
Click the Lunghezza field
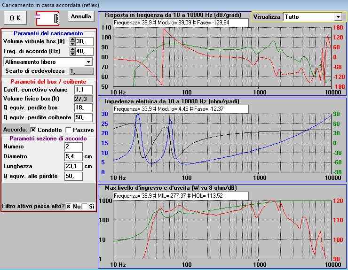pyautogui.click(x=73, y=166)
